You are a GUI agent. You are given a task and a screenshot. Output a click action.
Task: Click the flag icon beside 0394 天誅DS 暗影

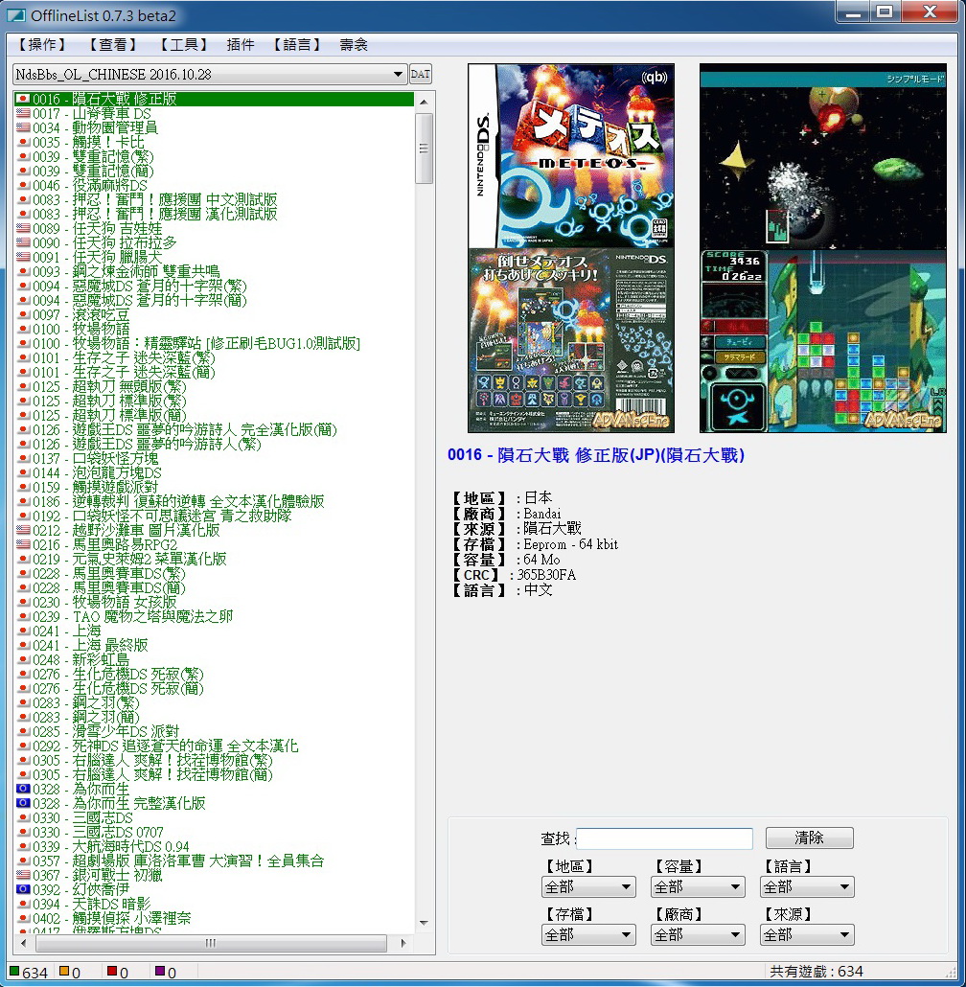(23, 904)
